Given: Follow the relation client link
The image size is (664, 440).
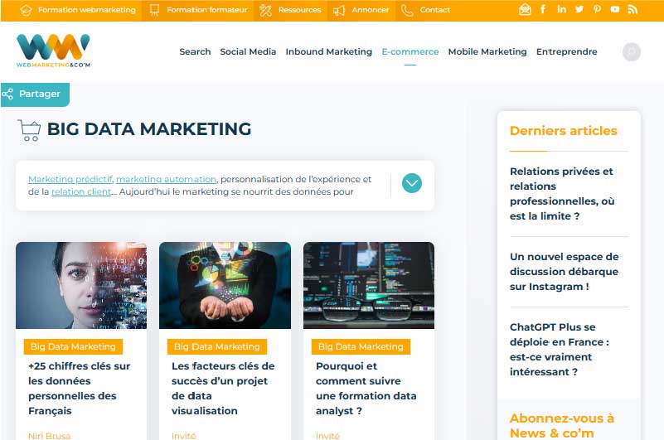Looking at the screenshot, I should coord(81,192).
